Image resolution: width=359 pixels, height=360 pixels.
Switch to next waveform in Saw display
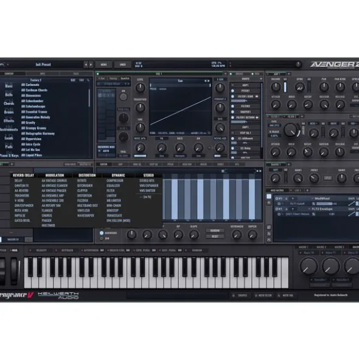click(x=209, y=81)
